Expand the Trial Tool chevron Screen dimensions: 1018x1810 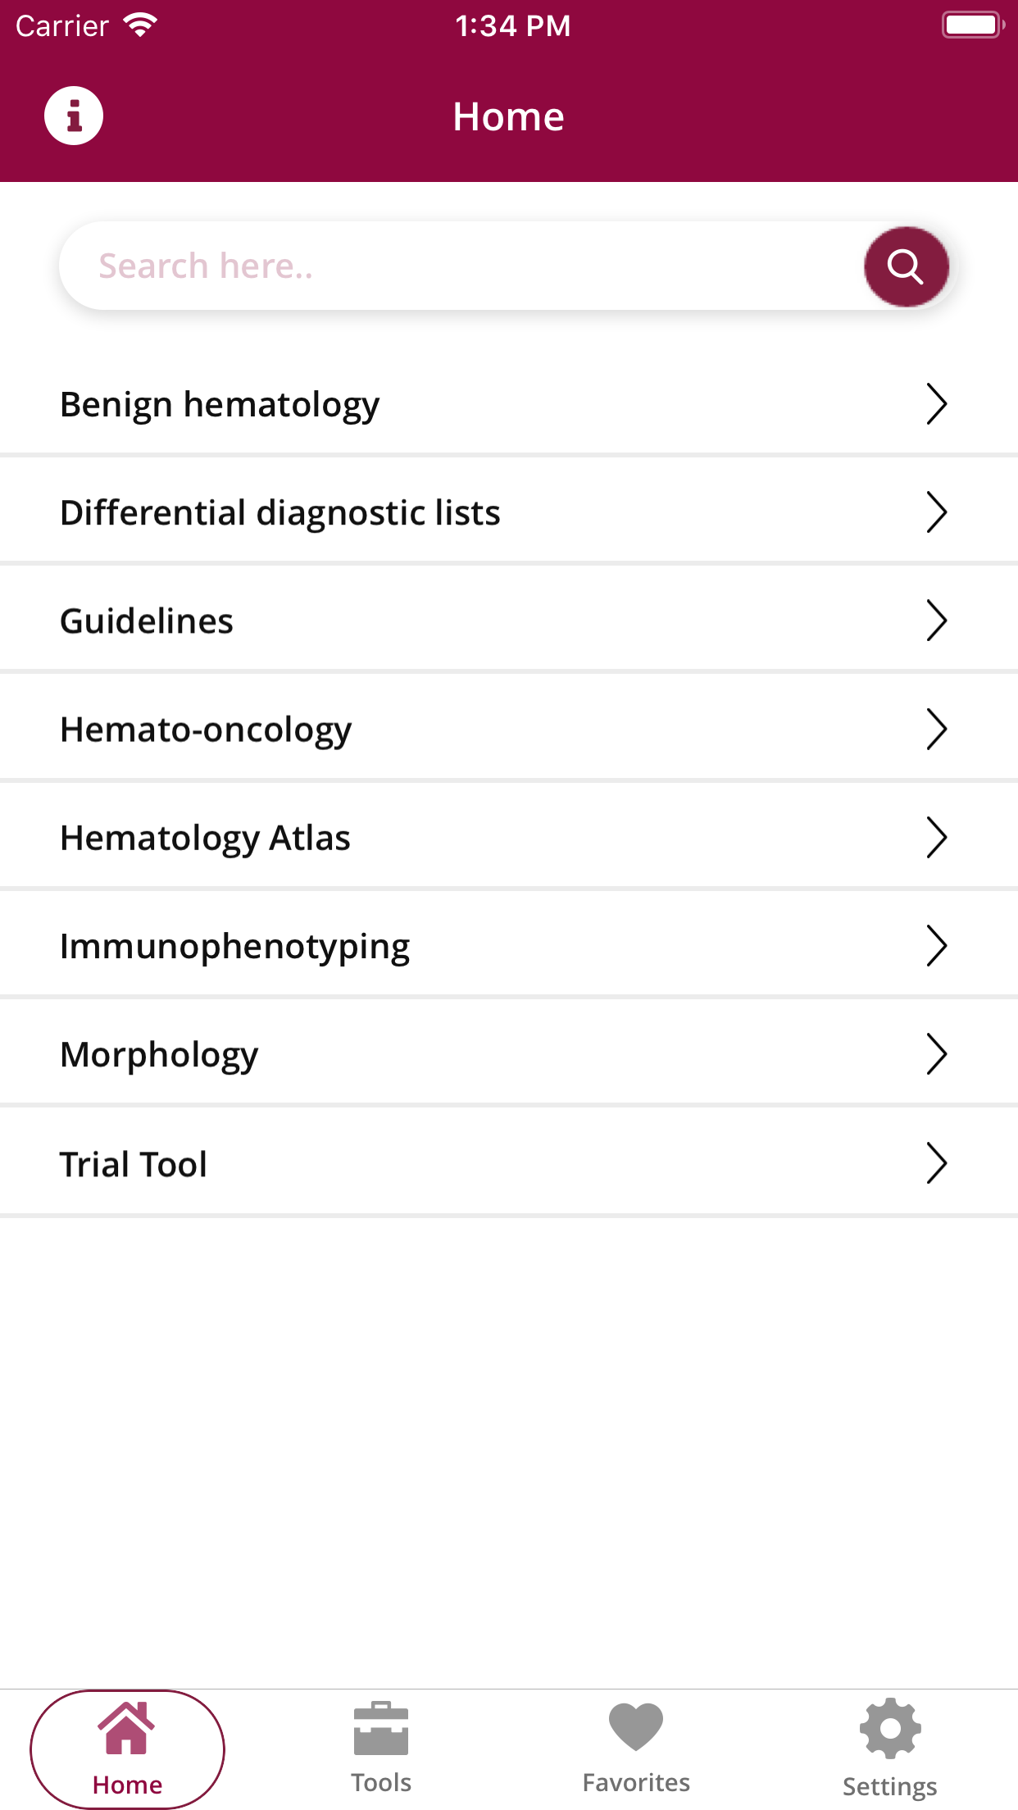(x=936, y=1163)
